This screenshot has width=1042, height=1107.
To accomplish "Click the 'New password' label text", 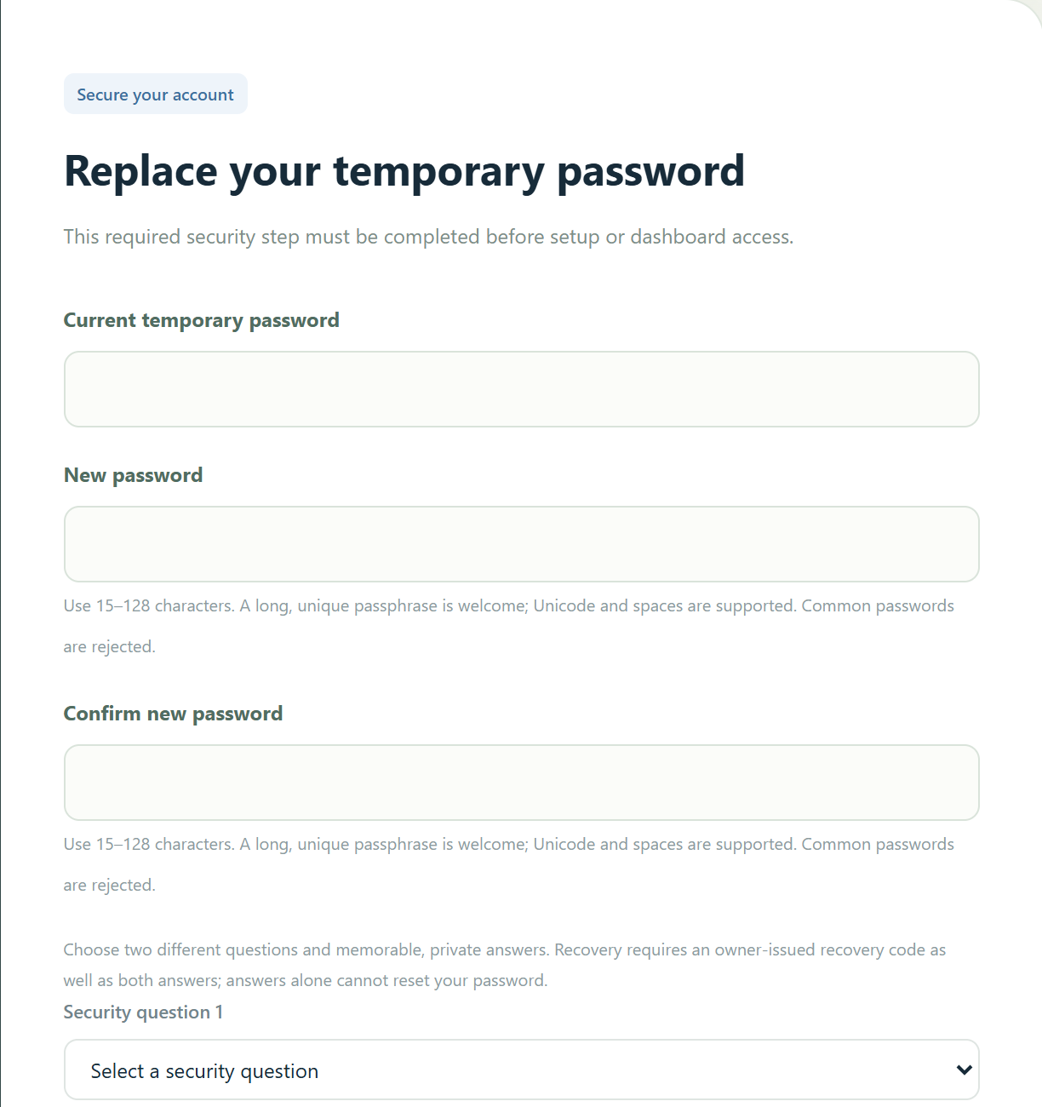I will click(x=133, y=475).
